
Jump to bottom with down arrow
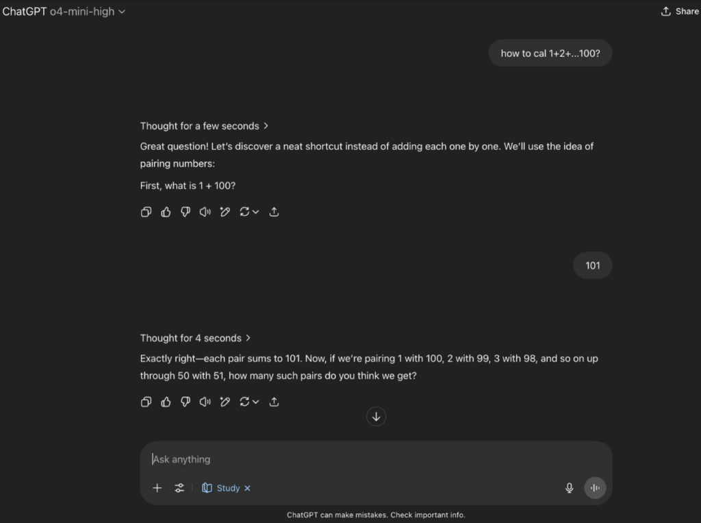(376, 417)
